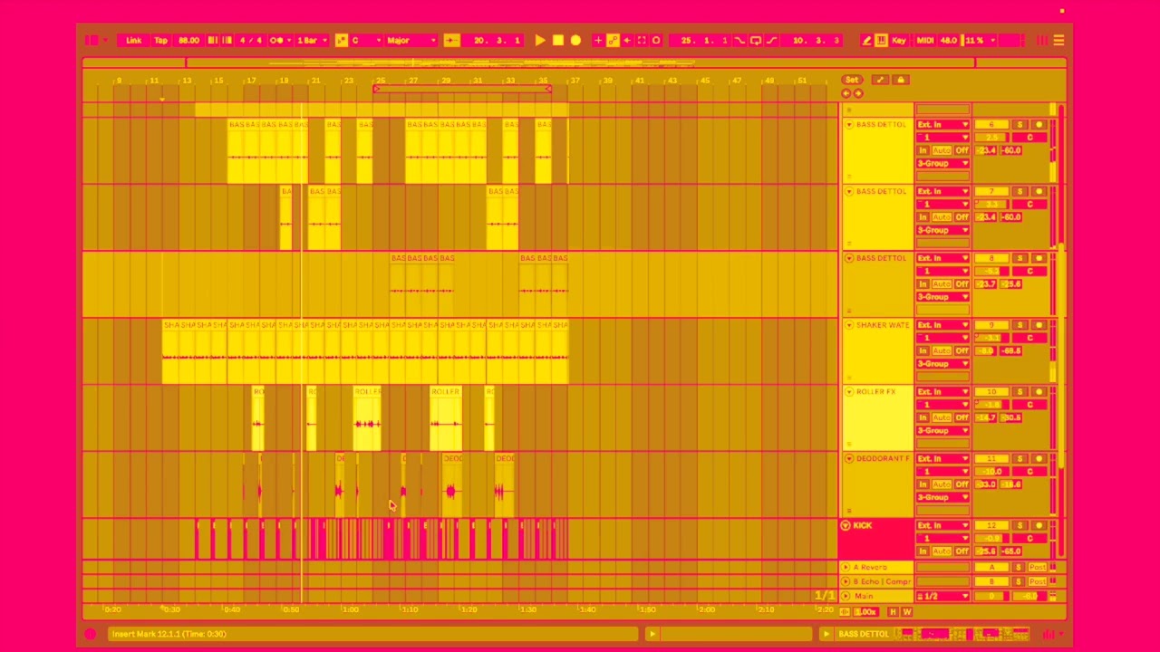Enter Key Map mode
This screenshot has width=1160, height=652.
[899, 40]
